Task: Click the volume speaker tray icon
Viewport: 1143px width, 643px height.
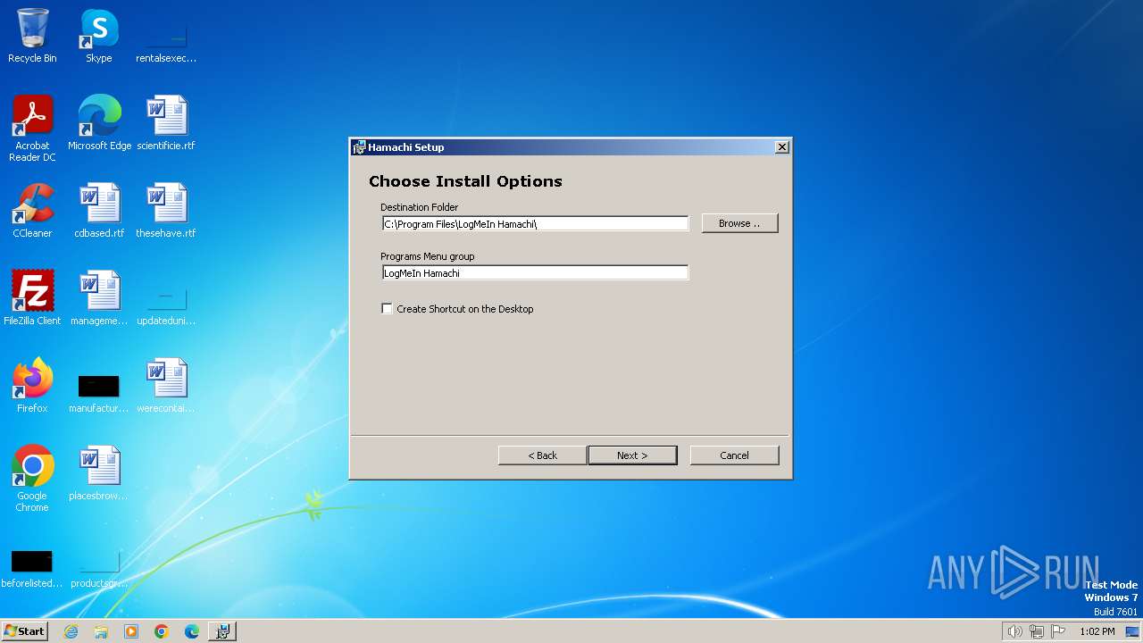Action: (1015, 631)
